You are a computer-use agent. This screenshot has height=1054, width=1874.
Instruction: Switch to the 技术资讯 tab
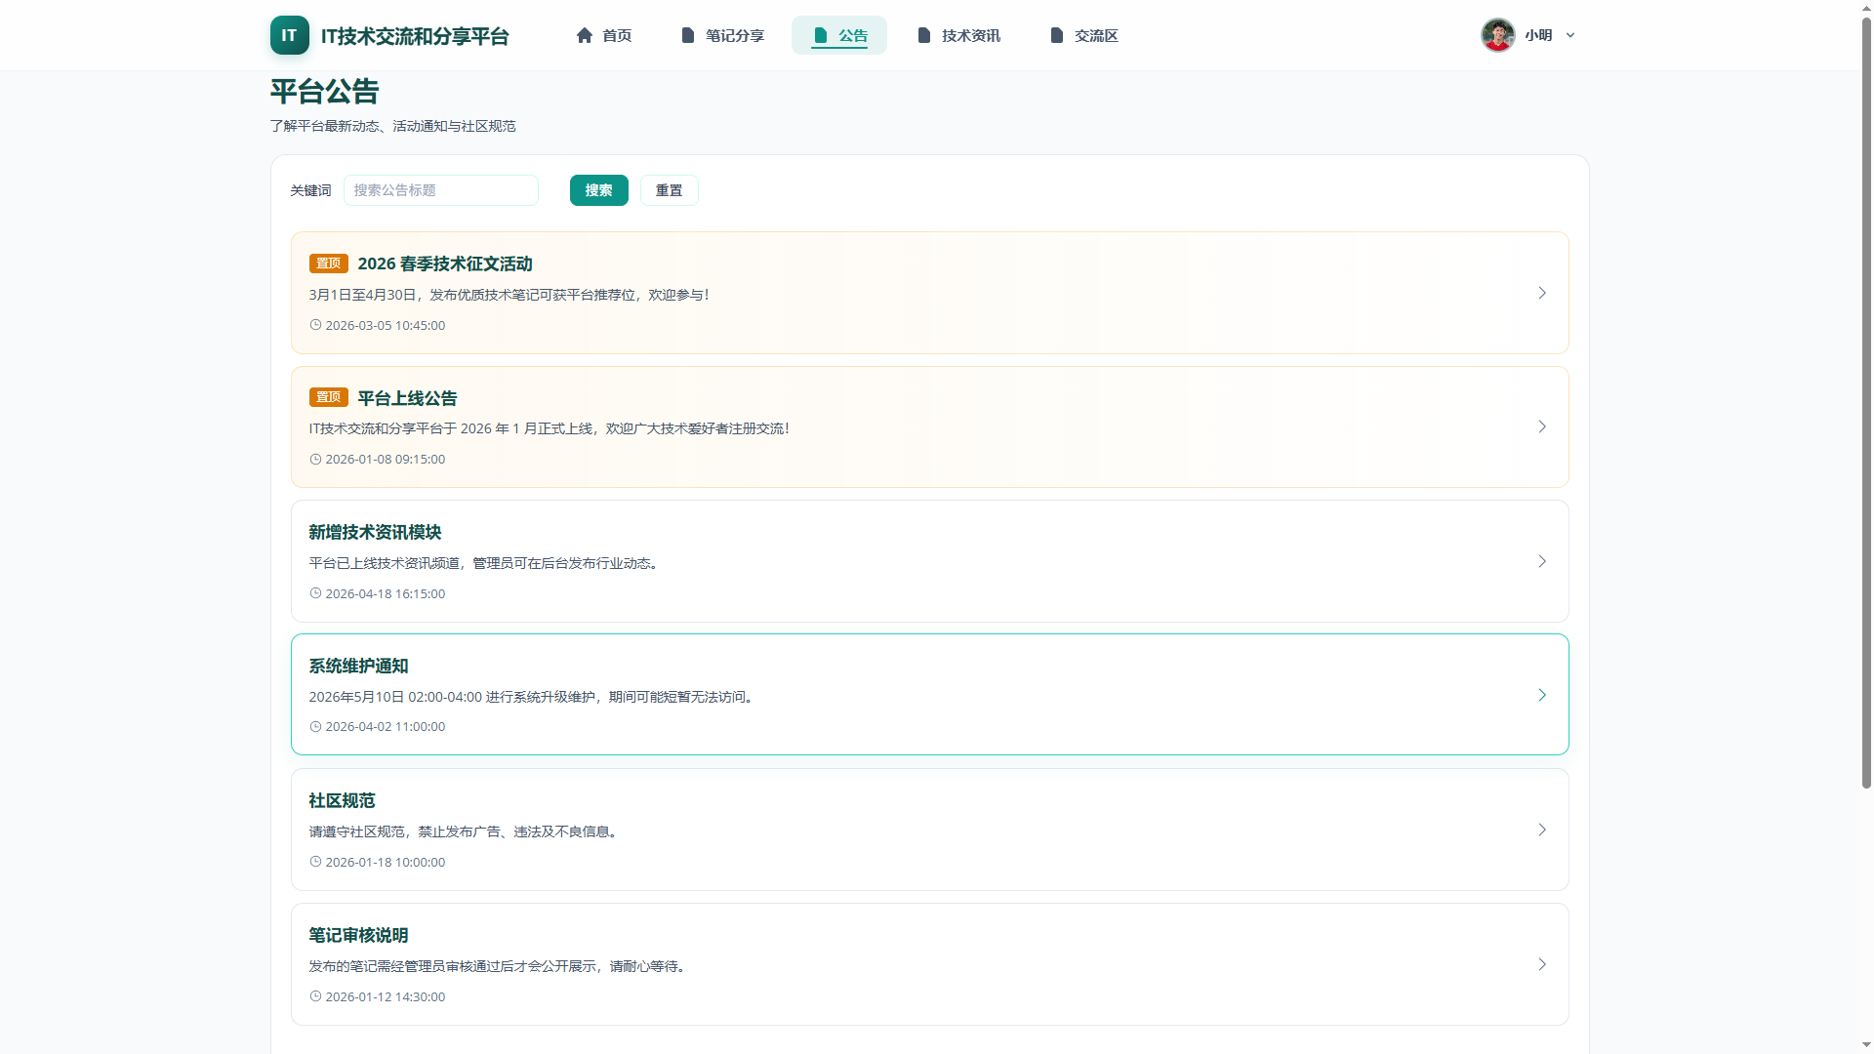[958, 35]
